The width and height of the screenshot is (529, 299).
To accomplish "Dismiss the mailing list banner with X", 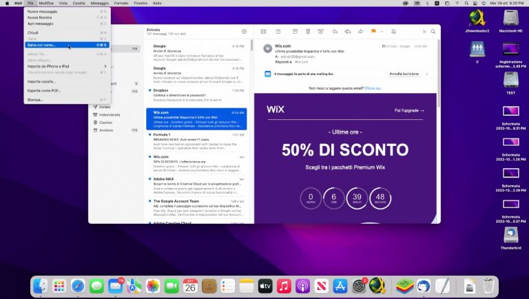I will pyautogui.click(x=427, y=74).
